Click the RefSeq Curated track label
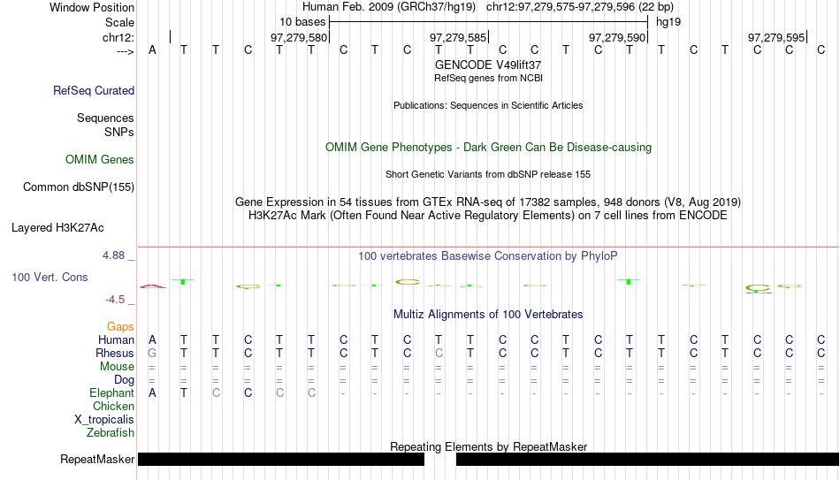Screen dimensions: 840x480 click(x=94, y=90)
